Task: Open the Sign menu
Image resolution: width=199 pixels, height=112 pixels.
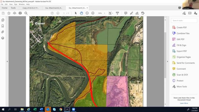Action: point(16,4)
